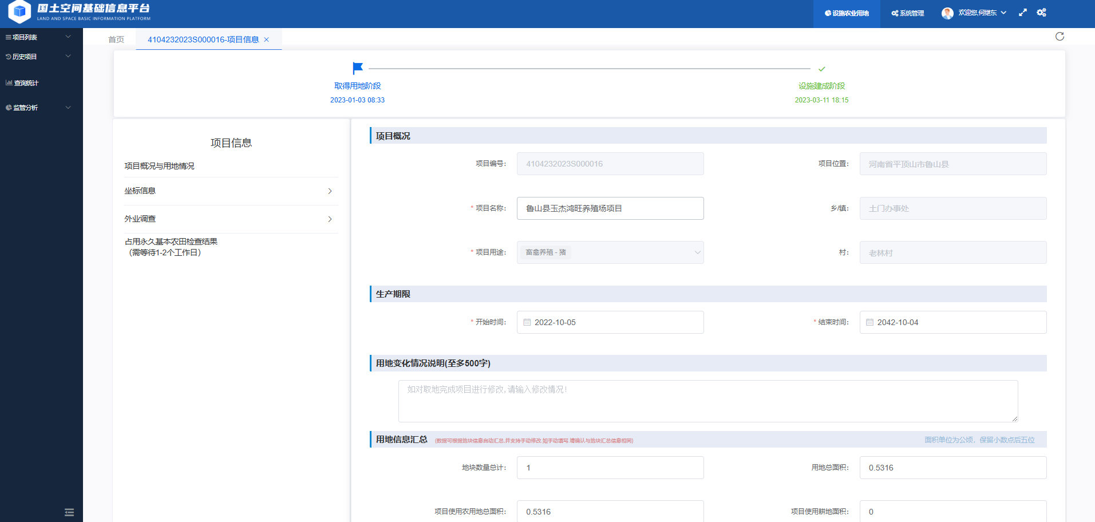Viewport: 1095px width, 522px height.
Task: Open the 开始时间 date picker
Action: (x=610, y=322)
